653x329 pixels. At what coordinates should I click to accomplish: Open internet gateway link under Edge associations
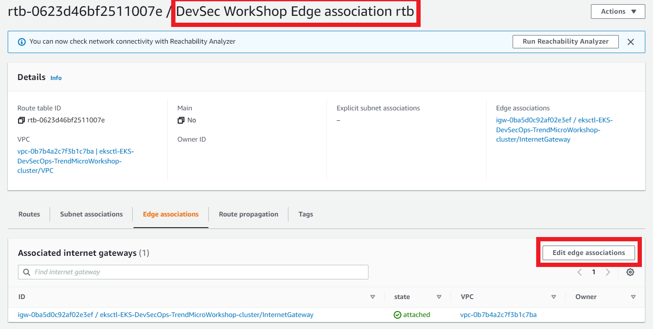[554, 130]
